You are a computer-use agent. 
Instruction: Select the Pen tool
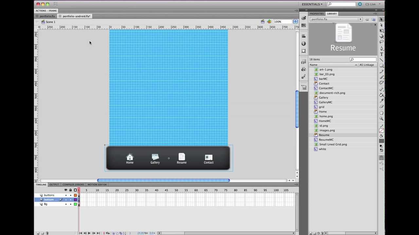pyautogui.click(x=381, y=48)
